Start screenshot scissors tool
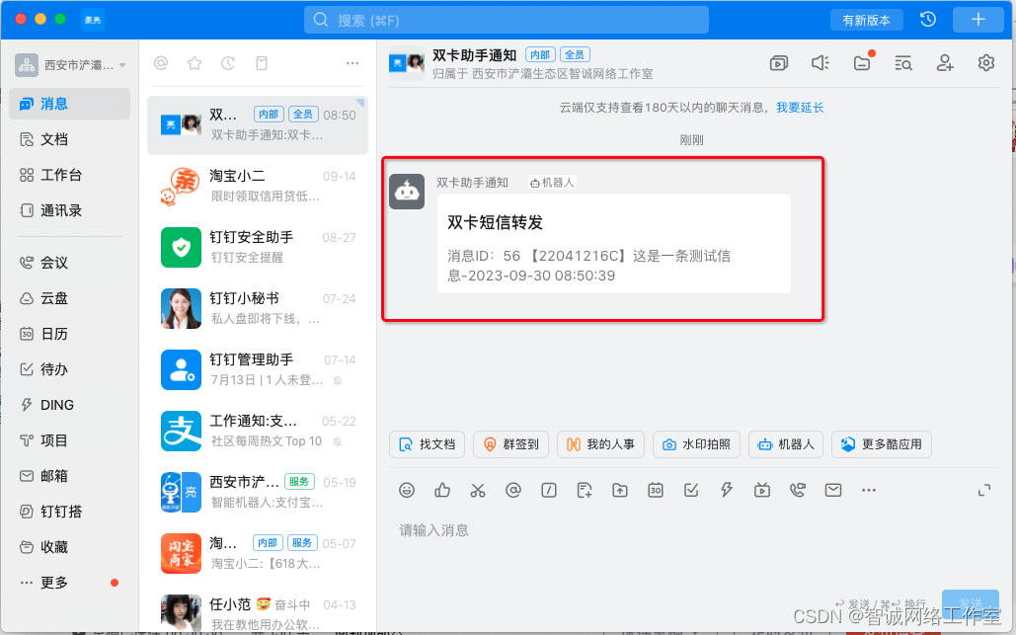This screenshot has width=1016, height=635. (478, 491)
